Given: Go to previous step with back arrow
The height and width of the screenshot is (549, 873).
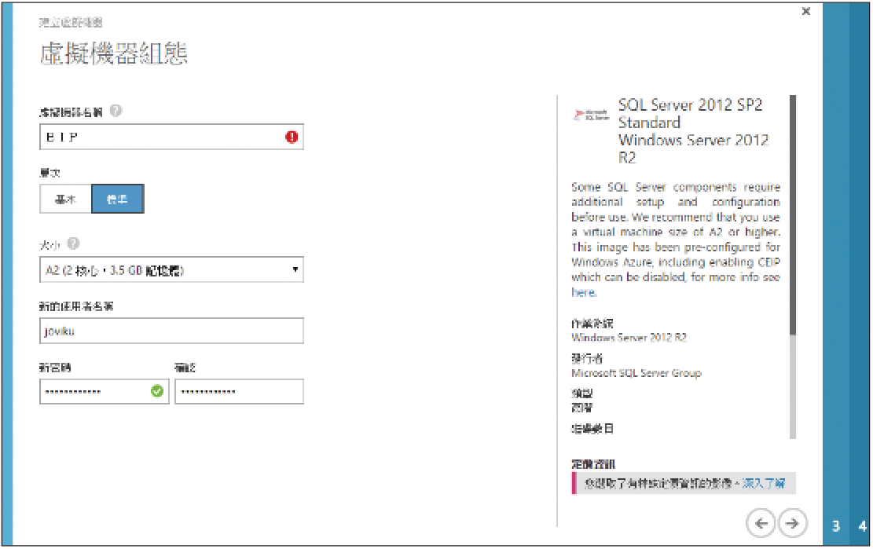Looking at the screenshot, I should 761,523.
